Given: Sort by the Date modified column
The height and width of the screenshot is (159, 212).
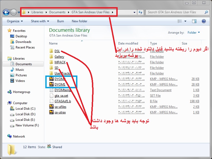Looking at the screenshot, I should tap(128, 43).
